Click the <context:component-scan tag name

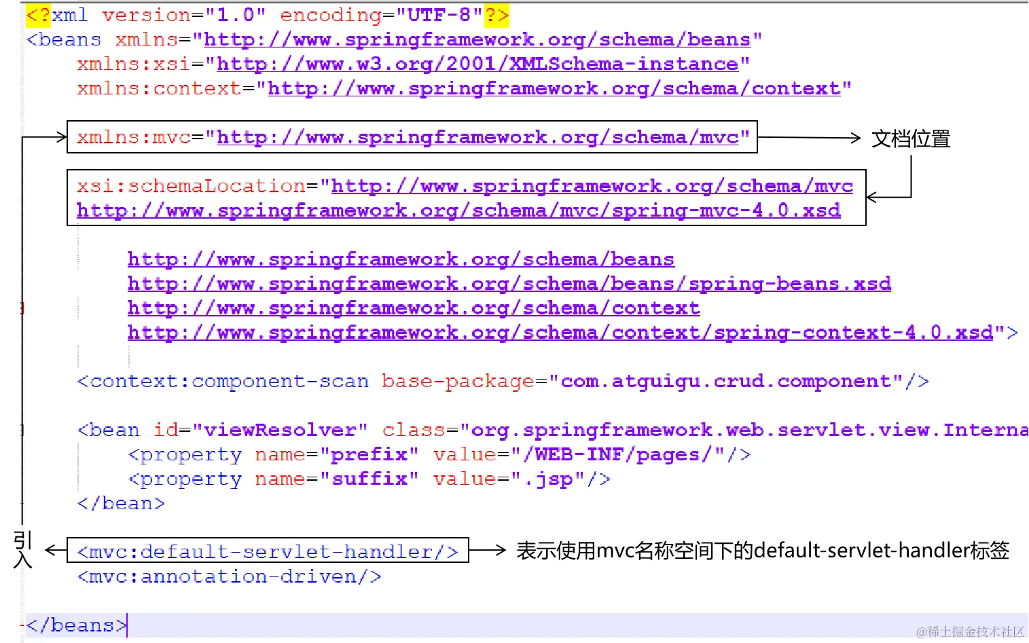click(x=223, y=382)
